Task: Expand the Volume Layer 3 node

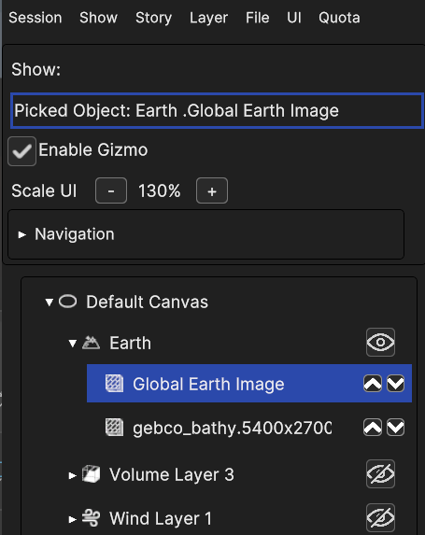Action: tap(72, 475)
